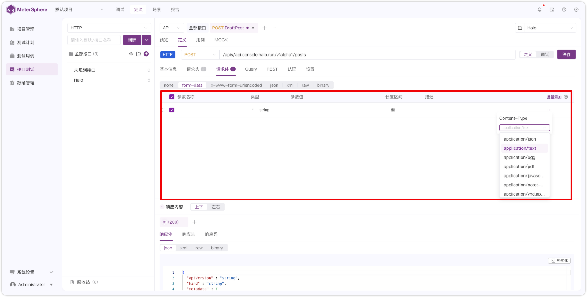The image size is (587, 297).
Task: Add a new API tab with plus
Action: [265, 28]
